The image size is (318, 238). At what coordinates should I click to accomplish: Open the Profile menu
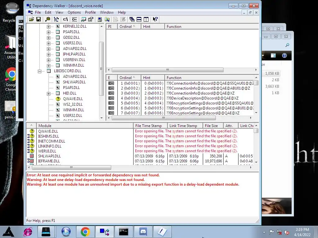click(90, 12)
